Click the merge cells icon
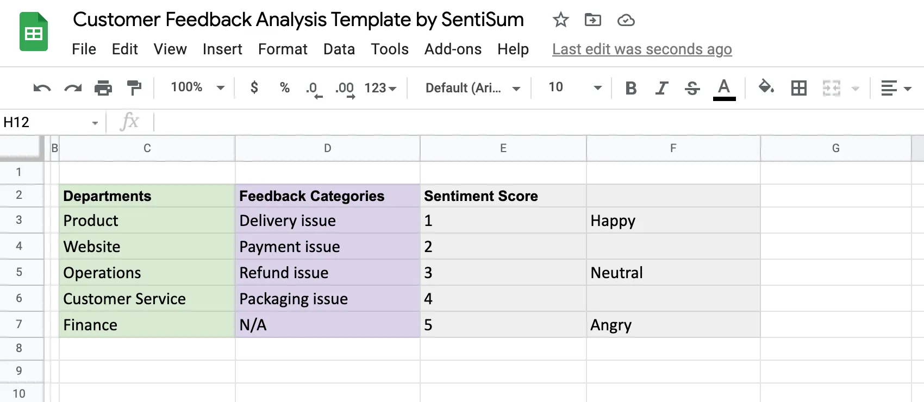 pos(832,88)
